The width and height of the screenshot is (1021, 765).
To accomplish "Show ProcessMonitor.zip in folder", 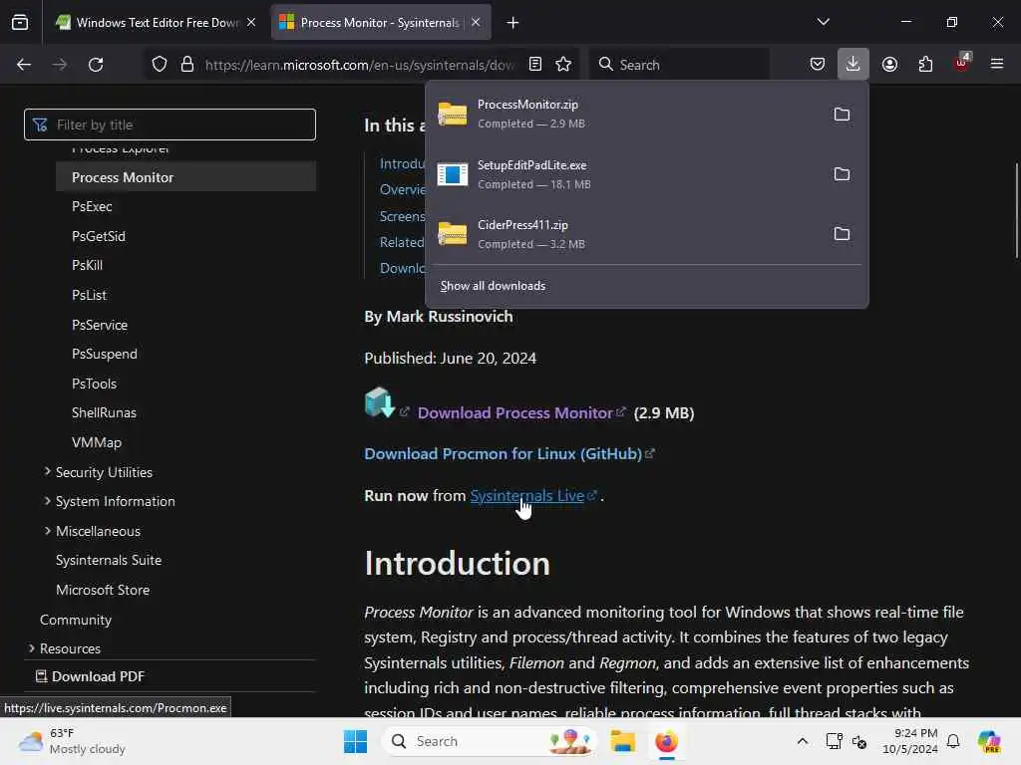I will (842, 115).
